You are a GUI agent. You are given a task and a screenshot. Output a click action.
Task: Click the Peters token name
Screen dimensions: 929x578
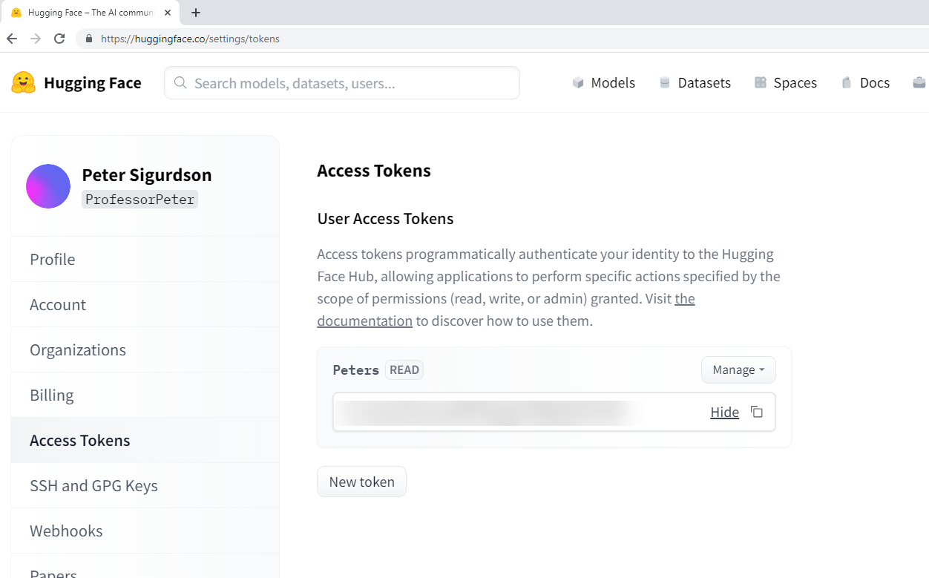pos(356,370)
